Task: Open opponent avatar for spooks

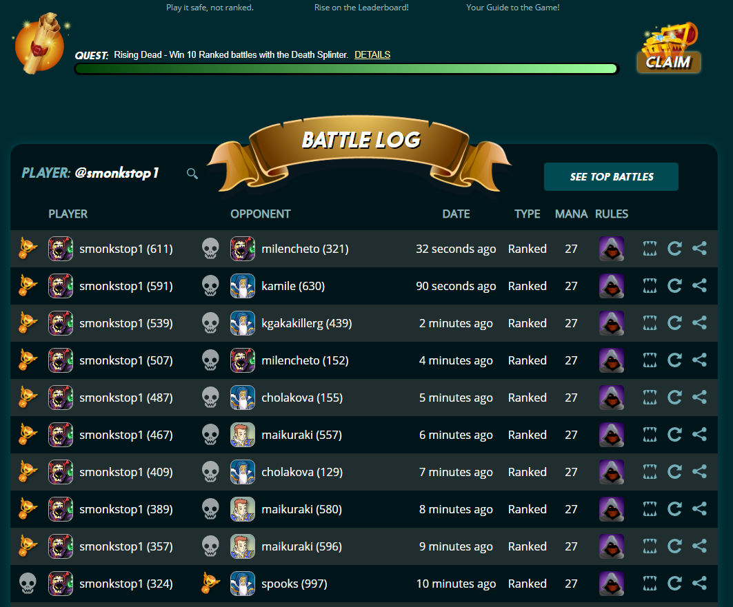Action: (x=243, y=584)
